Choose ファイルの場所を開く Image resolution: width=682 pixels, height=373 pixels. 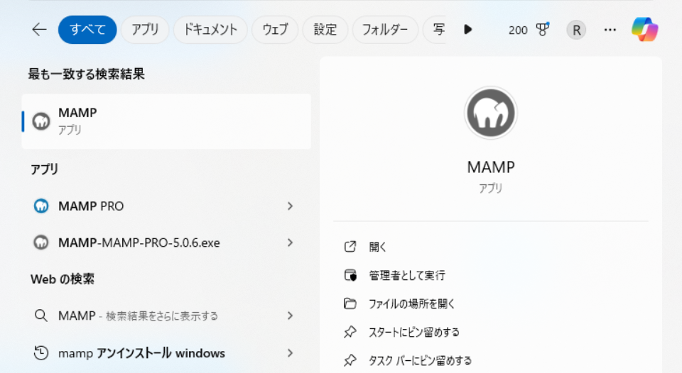pyautogui.click(x=411, y=304)
